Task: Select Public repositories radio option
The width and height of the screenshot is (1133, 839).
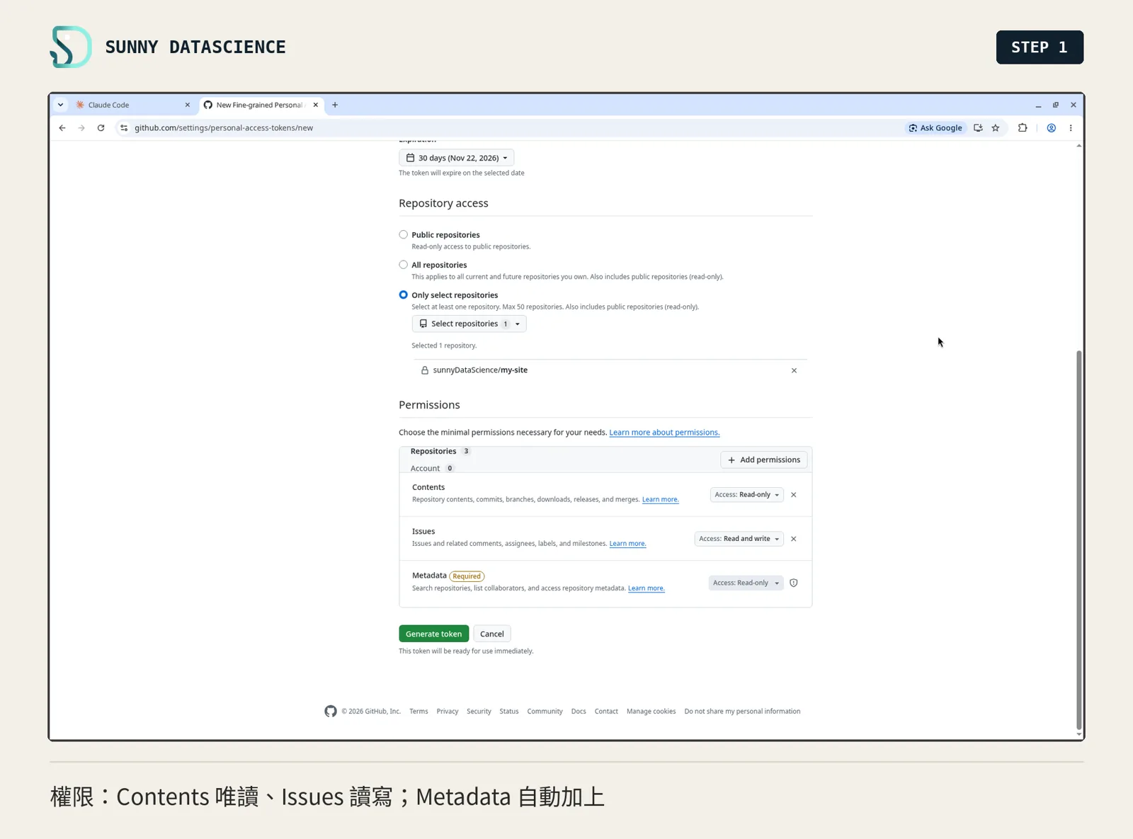Action: click(403, 234)
